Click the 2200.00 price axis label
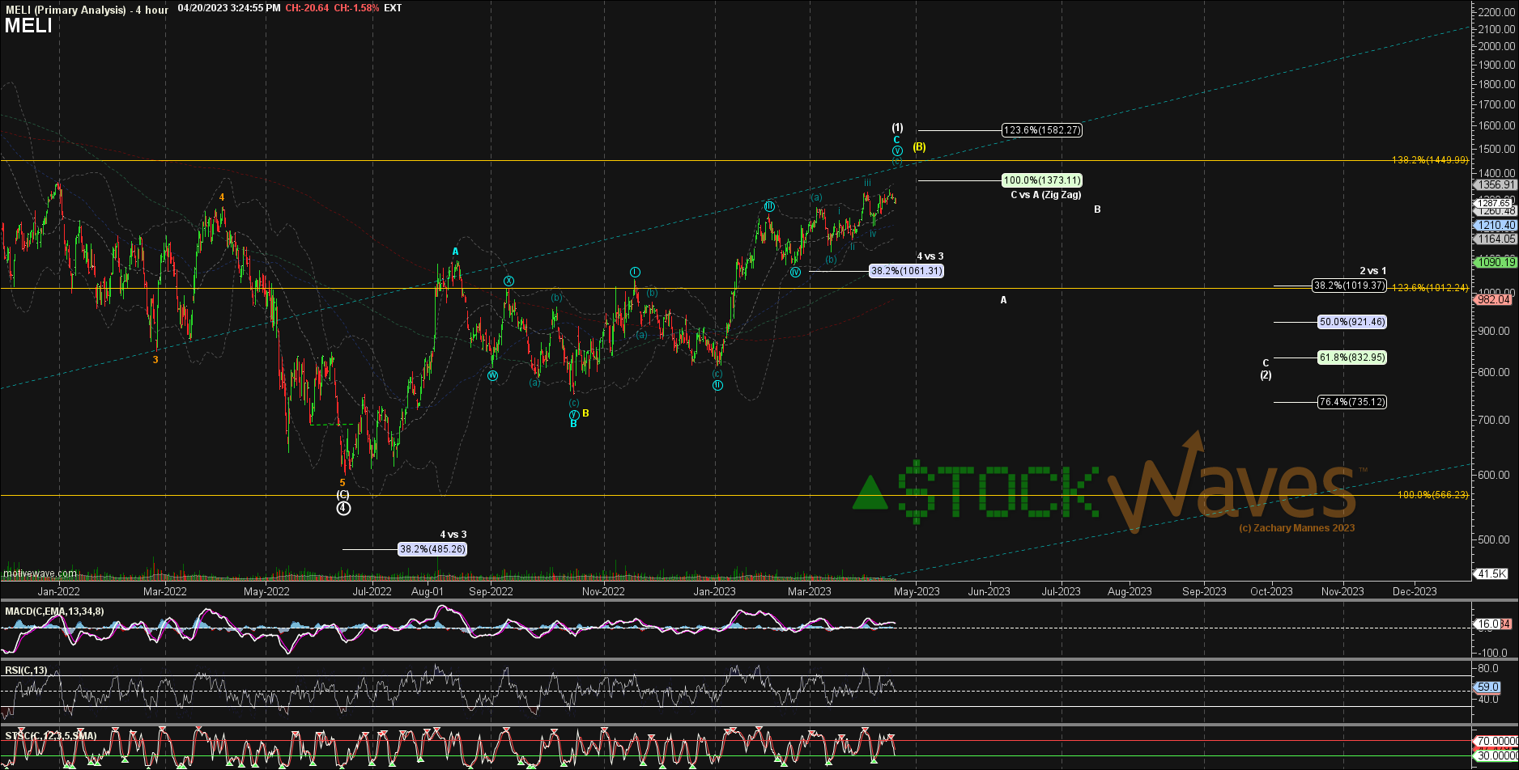 point(1497,12)
